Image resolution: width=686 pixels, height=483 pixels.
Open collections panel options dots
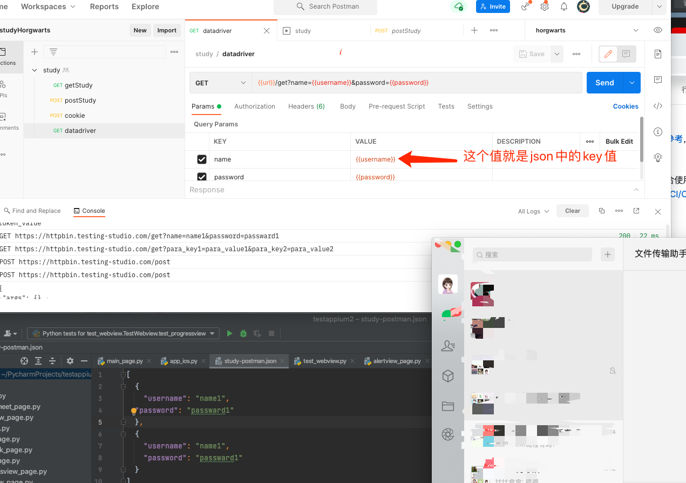tap(174, 52)
